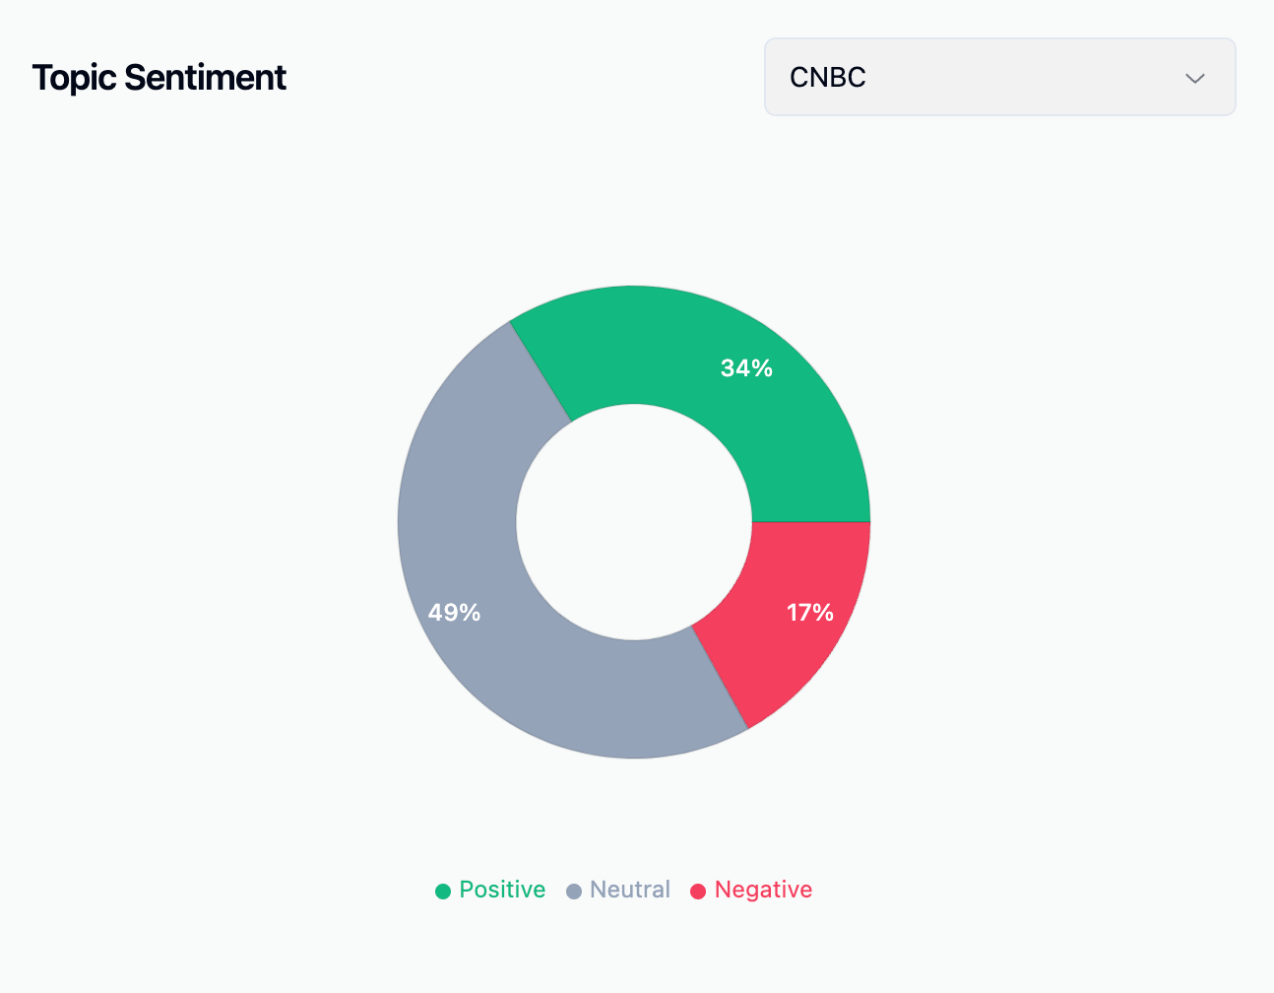Click the 49% label on the chart
This screenshot has width=1274, height=993.
pyautogui.click(x=454, y=613)
